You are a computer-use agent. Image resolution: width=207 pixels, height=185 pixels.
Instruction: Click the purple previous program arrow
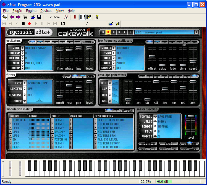click(12, 17)
